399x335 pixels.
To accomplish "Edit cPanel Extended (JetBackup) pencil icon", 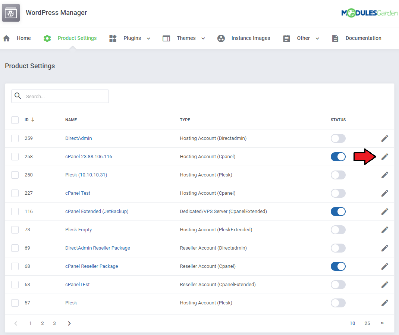I will [385, 211].
